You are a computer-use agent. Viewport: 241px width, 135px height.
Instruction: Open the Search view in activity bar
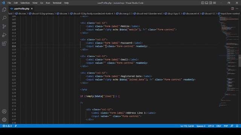pos(4,18)
